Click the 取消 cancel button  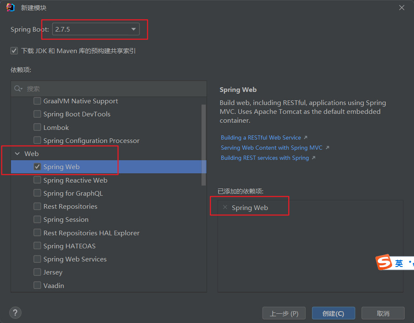[x=383, y=313]
